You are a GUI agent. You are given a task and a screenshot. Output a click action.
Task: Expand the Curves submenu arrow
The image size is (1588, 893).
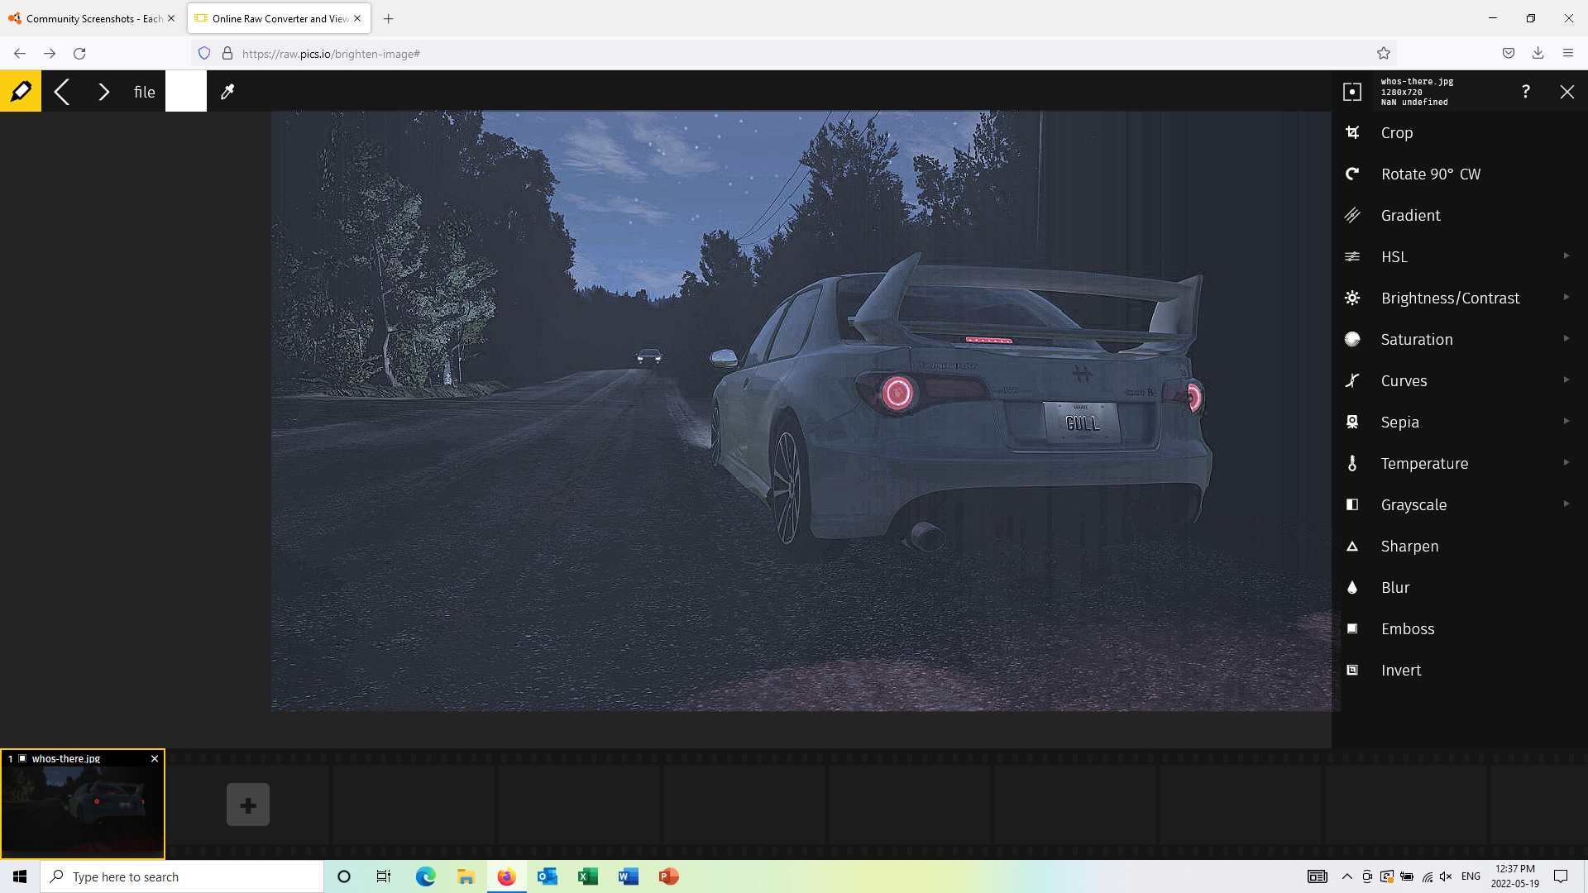pos(1566,380)
